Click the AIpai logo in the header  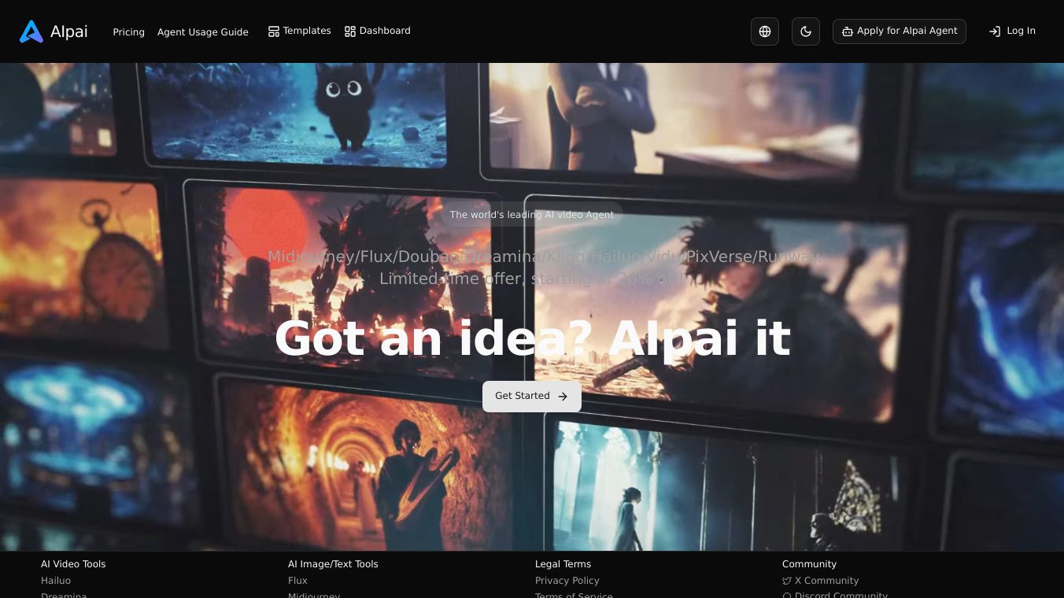[x=54, y=31]
